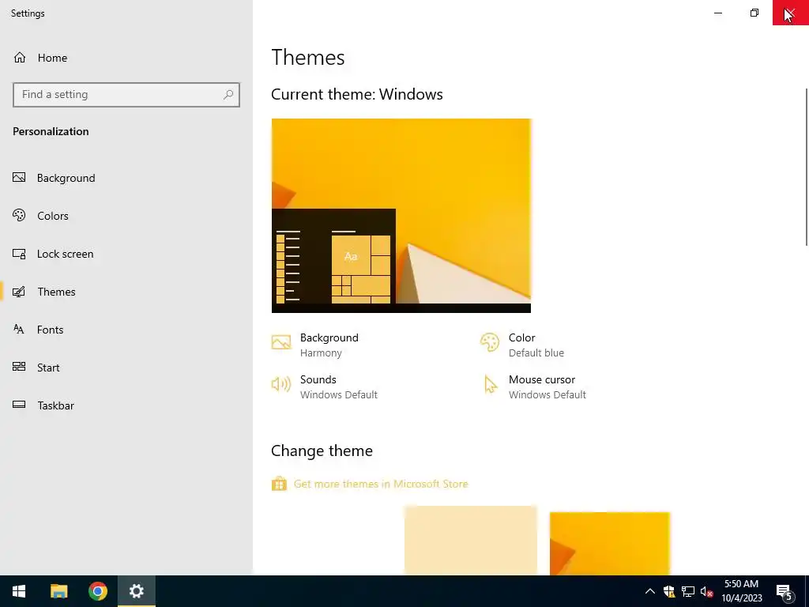Click the network tray icon
This screenshot has height=607, width=809.
pos(688,591)
